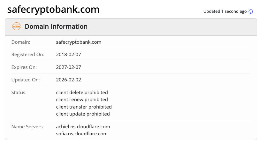
Task: Click name server sofia.ns.cloudflare.com
Action: point(82,134)
